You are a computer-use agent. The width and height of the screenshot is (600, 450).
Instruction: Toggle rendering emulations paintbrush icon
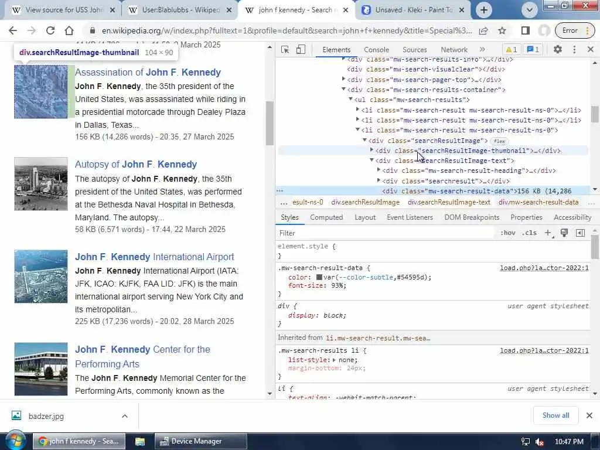pyautogui.click(x=564, y=233)
